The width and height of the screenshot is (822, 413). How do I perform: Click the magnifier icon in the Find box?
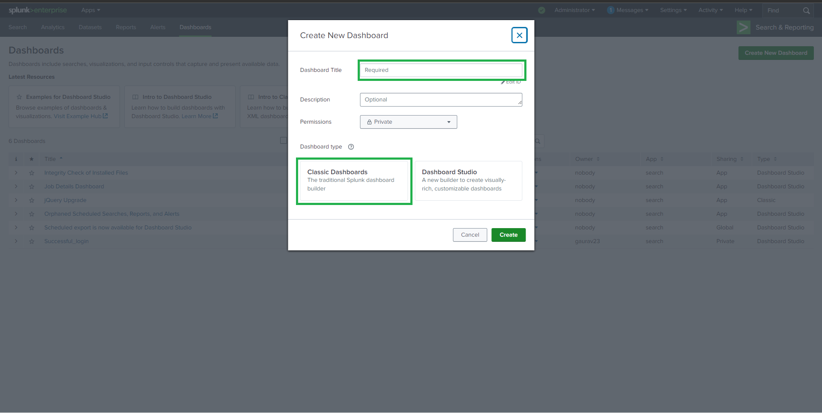coord(807,11)
